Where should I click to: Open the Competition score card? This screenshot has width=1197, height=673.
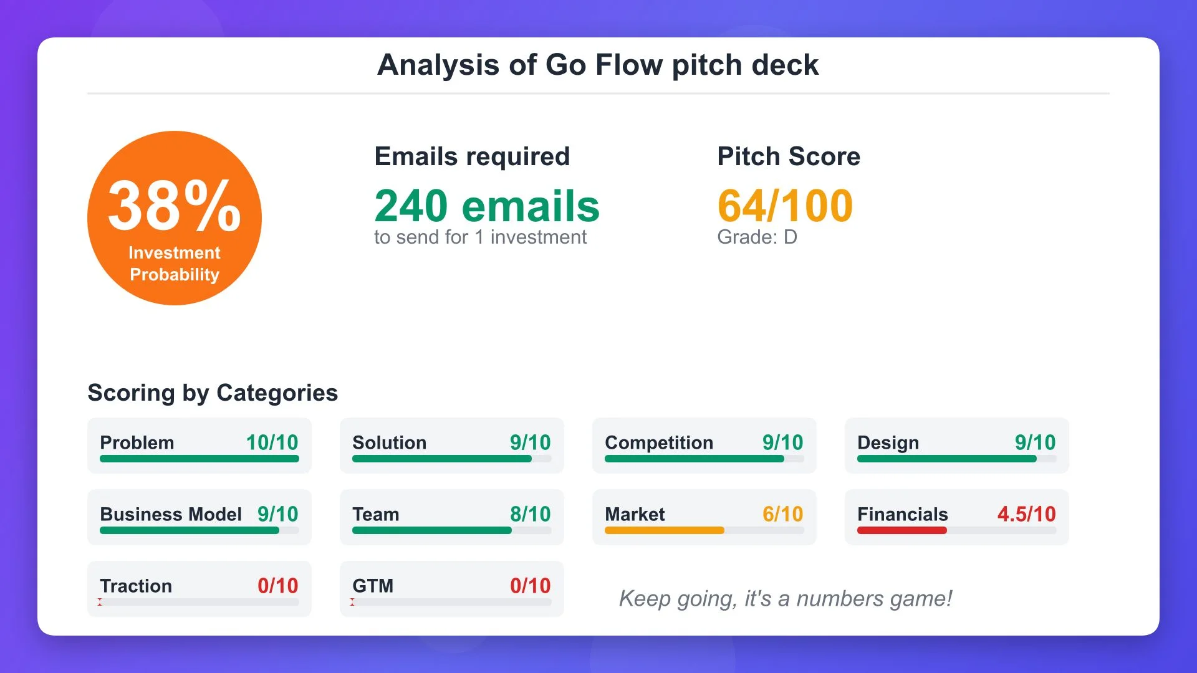click(704, 445)
